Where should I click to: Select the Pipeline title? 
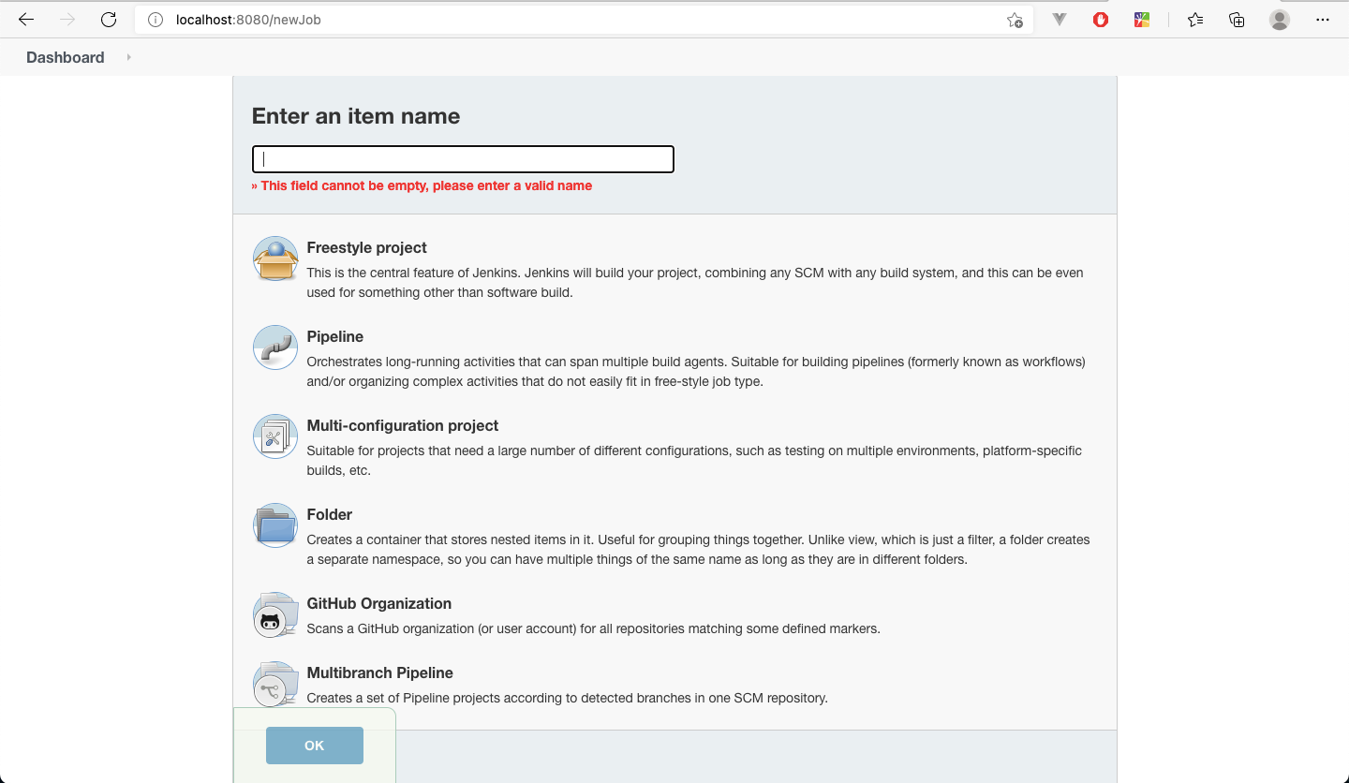334,336
